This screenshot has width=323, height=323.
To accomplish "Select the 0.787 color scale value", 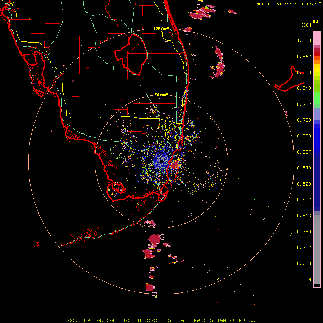I will (304, 104).
